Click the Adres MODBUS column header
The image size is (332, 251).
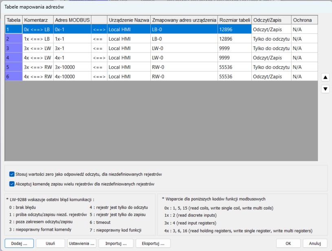(x=72, y=20)
